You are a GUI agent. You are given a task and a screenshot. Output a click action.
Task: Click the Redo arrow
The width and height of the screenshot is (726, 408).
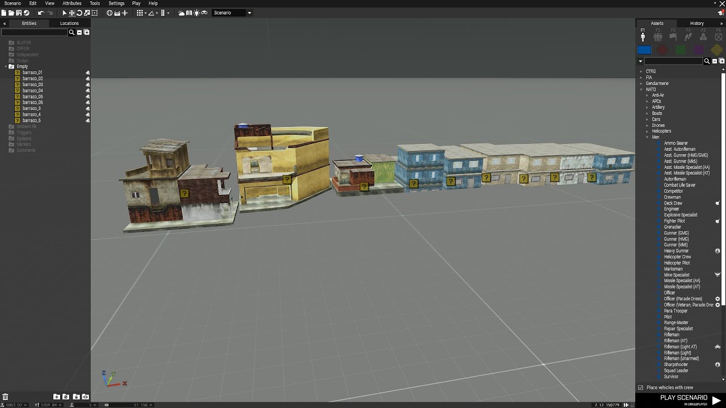click(x=50, y=12)
